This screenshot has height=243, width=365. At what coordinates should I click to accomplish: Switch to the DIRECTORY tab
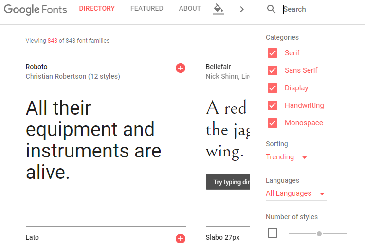[x=97, y=9]
